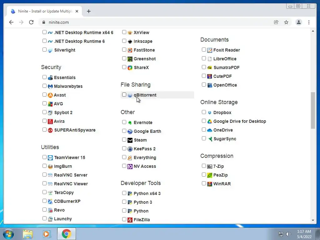320x240 pixels.
Task: Click the Inkscape icon
Action: pyautogui.click(x=130, y=42)
